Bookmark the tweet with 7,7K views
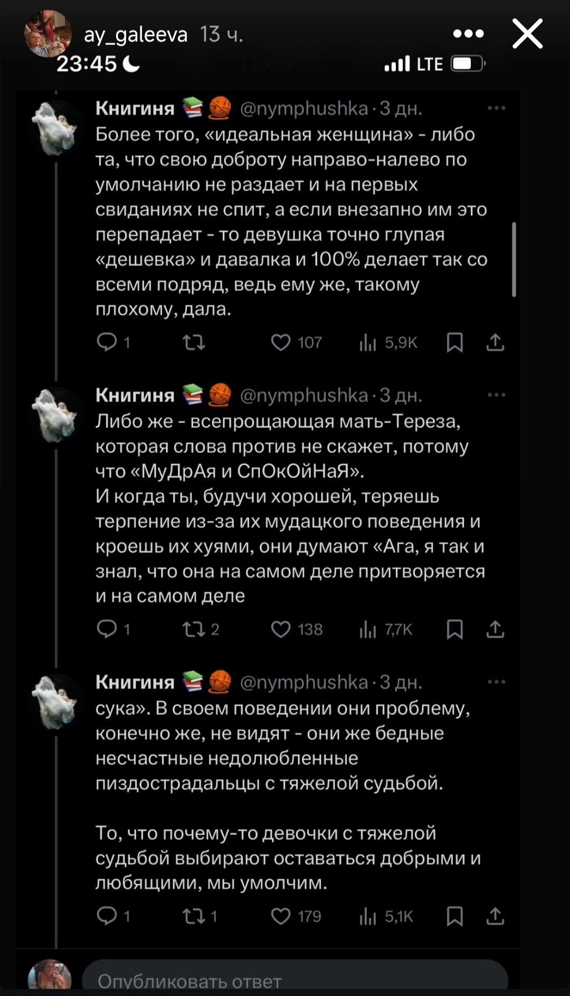The width and height of the screenshot is (570, 996). (454, 629)
